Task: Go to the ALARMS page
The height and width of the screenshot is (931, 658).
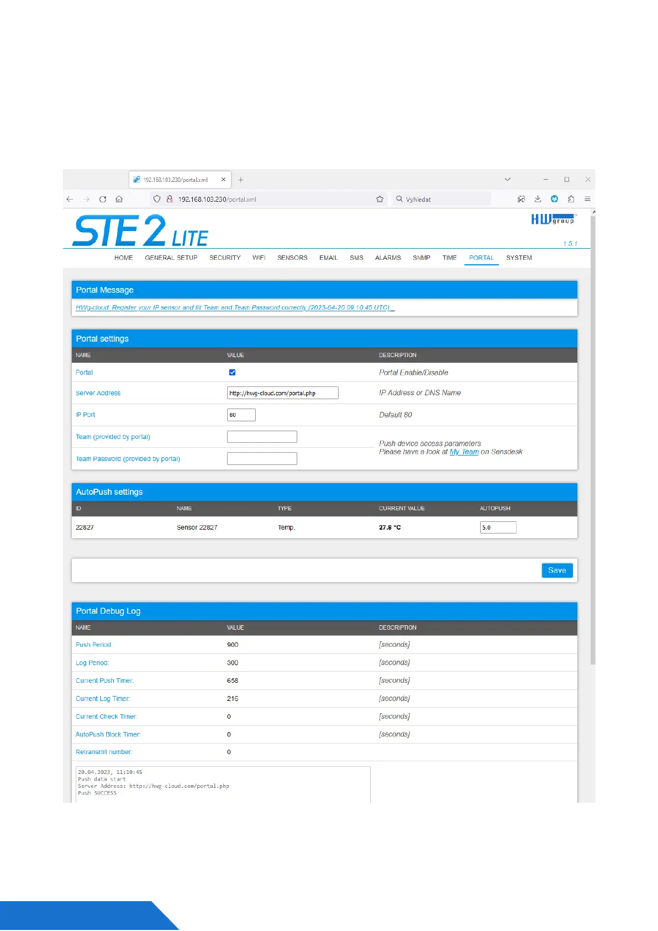Action: click(388, 258)
